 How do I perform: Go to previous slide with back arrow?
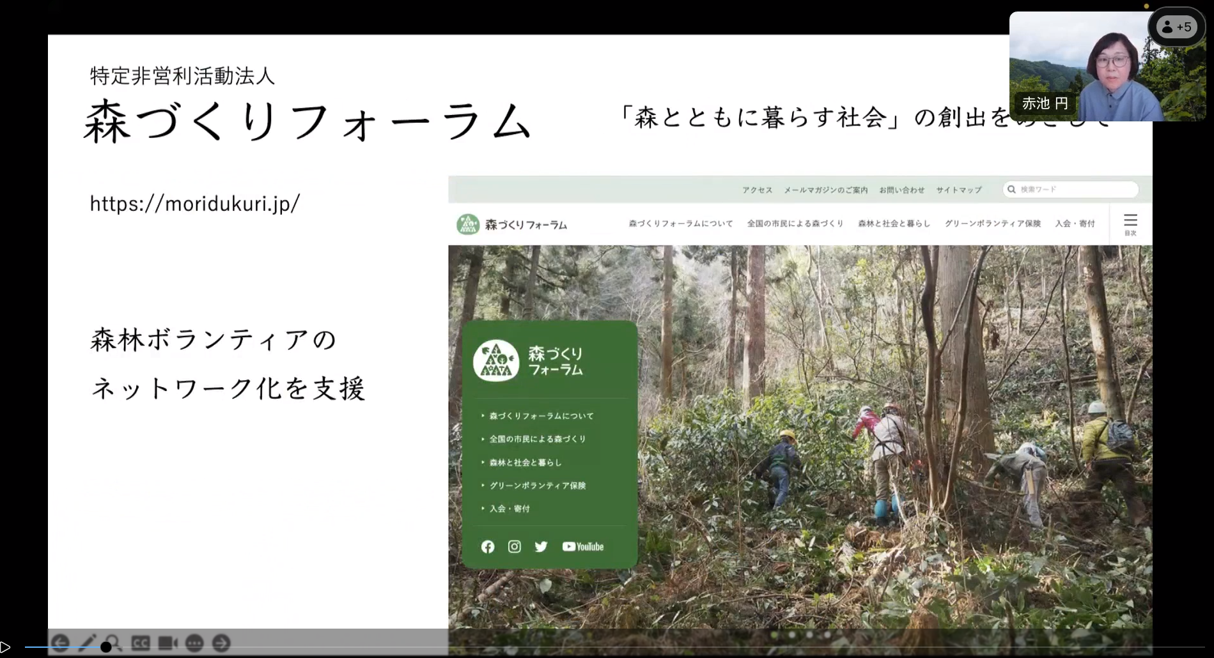(59, 643)
